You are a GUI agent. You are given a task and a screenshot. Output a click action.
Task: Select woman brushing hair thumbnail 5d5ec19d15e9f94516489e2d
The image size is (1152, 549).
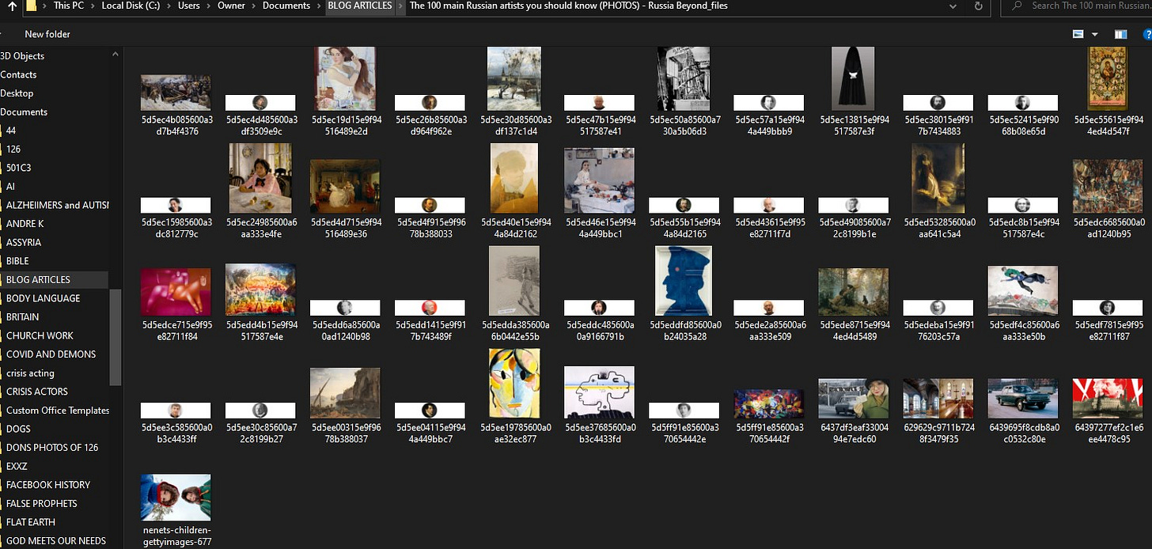coord(345,78)
